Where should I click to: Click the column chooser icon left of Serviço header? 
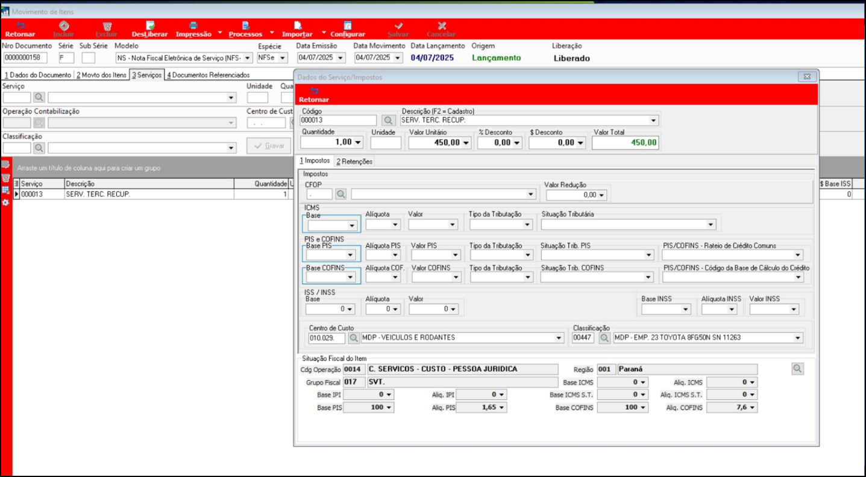(16, 183)
